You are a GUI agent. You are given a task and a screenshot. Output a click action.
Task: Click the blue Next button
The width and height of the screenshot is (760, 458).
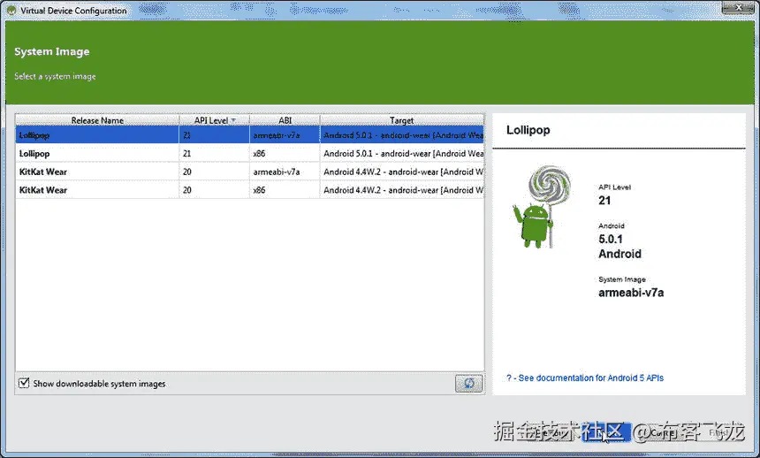(606, 431)
